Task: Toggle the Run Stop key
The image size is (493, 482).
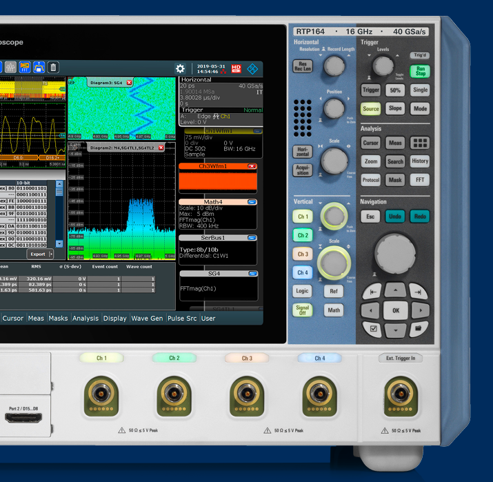Action: [420, 71]
